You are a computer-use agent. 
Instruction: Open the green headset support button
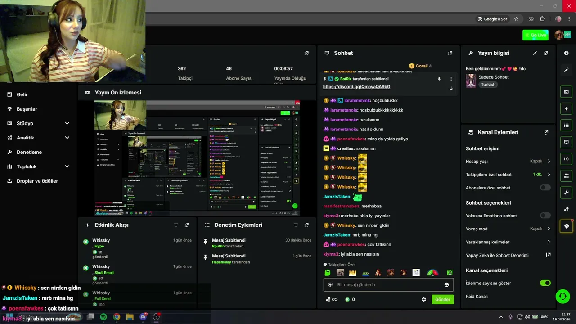click(562, 296)
